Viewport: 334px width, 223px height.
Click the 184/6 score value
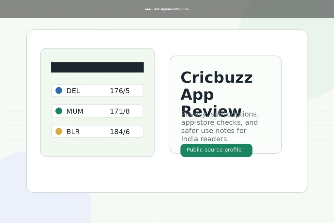(x=120, y=132)
